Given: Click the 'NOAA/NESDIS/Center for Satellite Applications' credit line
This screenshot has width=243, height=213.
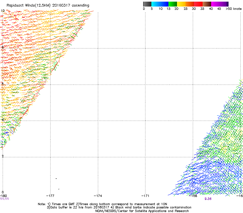Looking at the screenshot, I should point(142,211).
